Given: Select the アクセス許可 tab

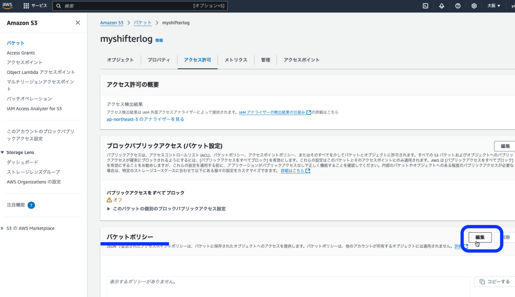Looking at the screenshot, I should point(197,60).
